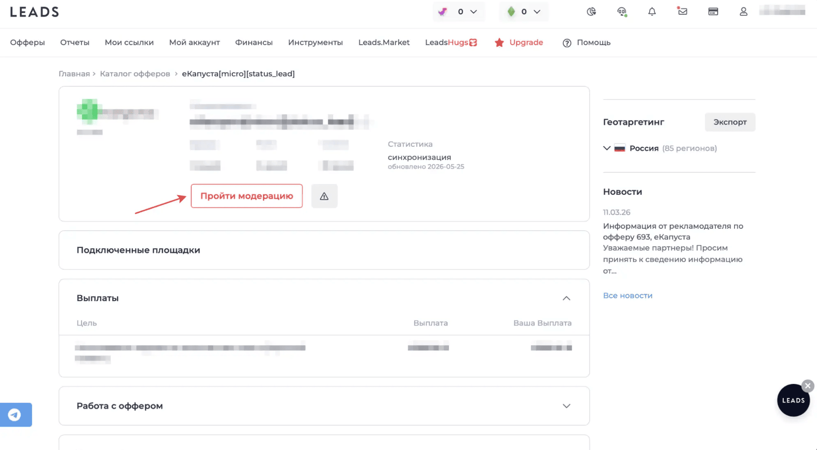Go to Главная in the breadcrumb
Screen dimensions: 817x450
tap(74, 74)
